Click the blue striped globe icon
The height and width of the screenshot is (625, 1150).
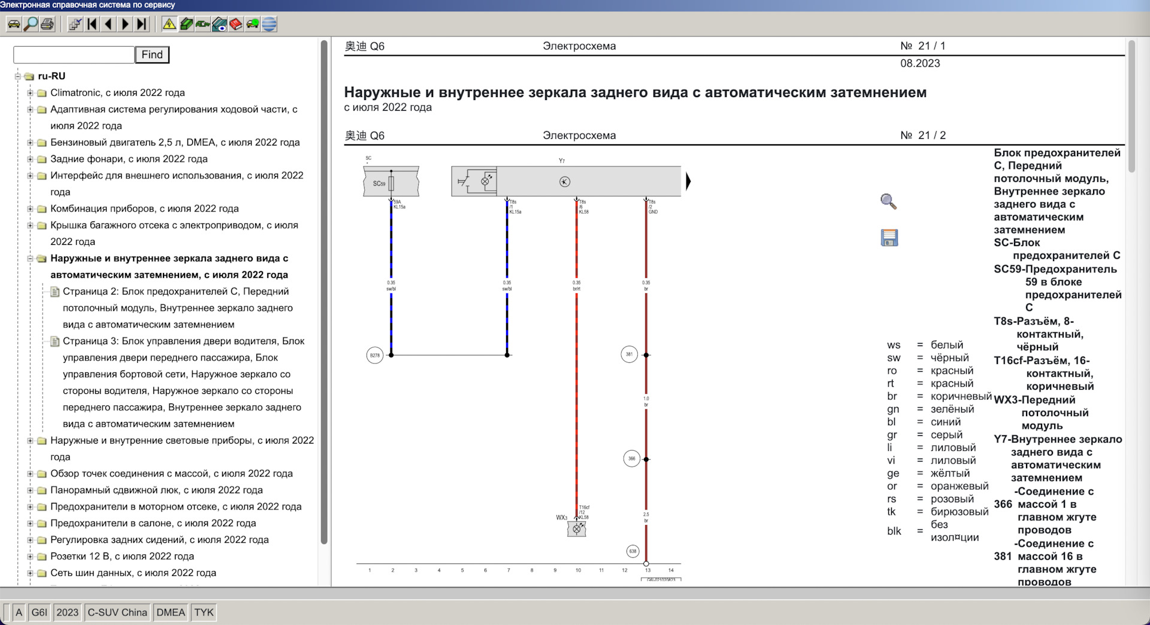point(270,25)
